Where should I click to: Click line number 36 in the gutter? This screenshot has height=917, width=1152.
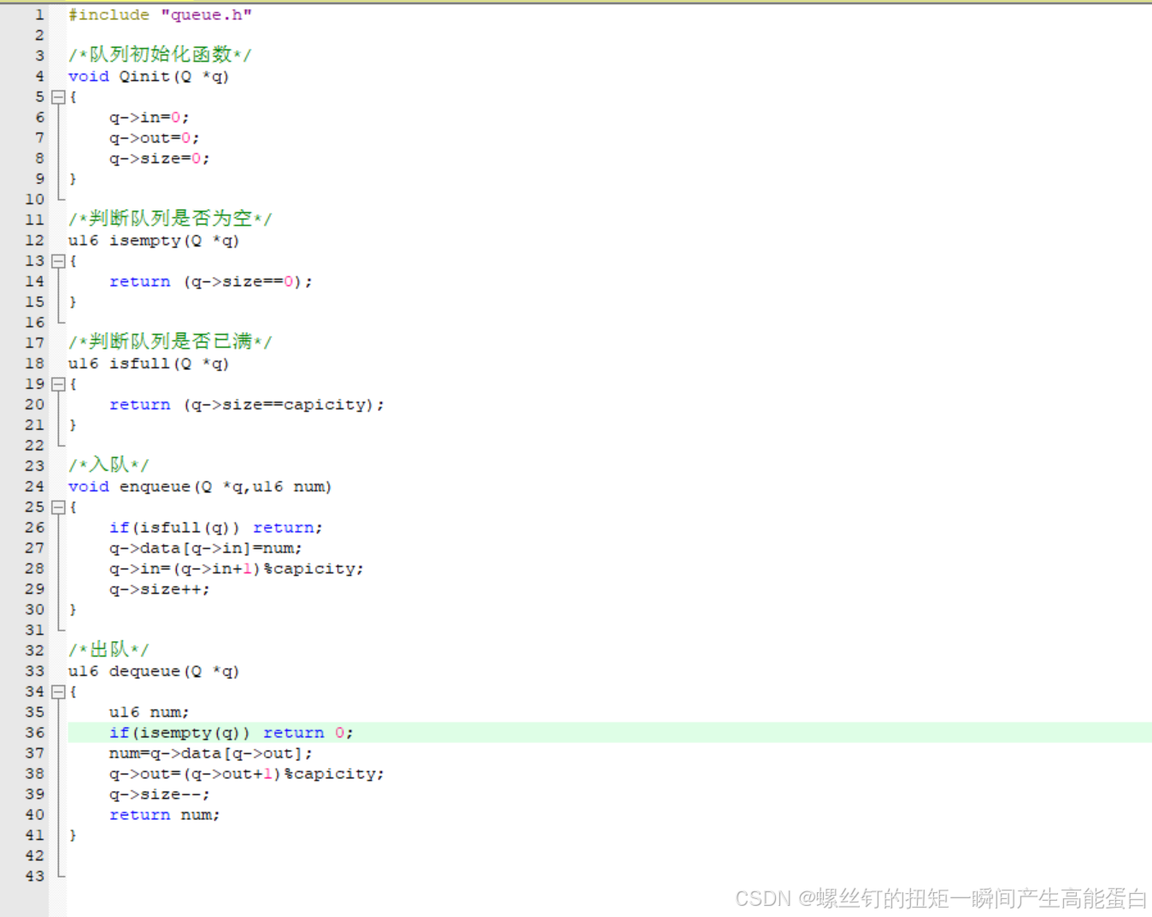tap(35, 733)
